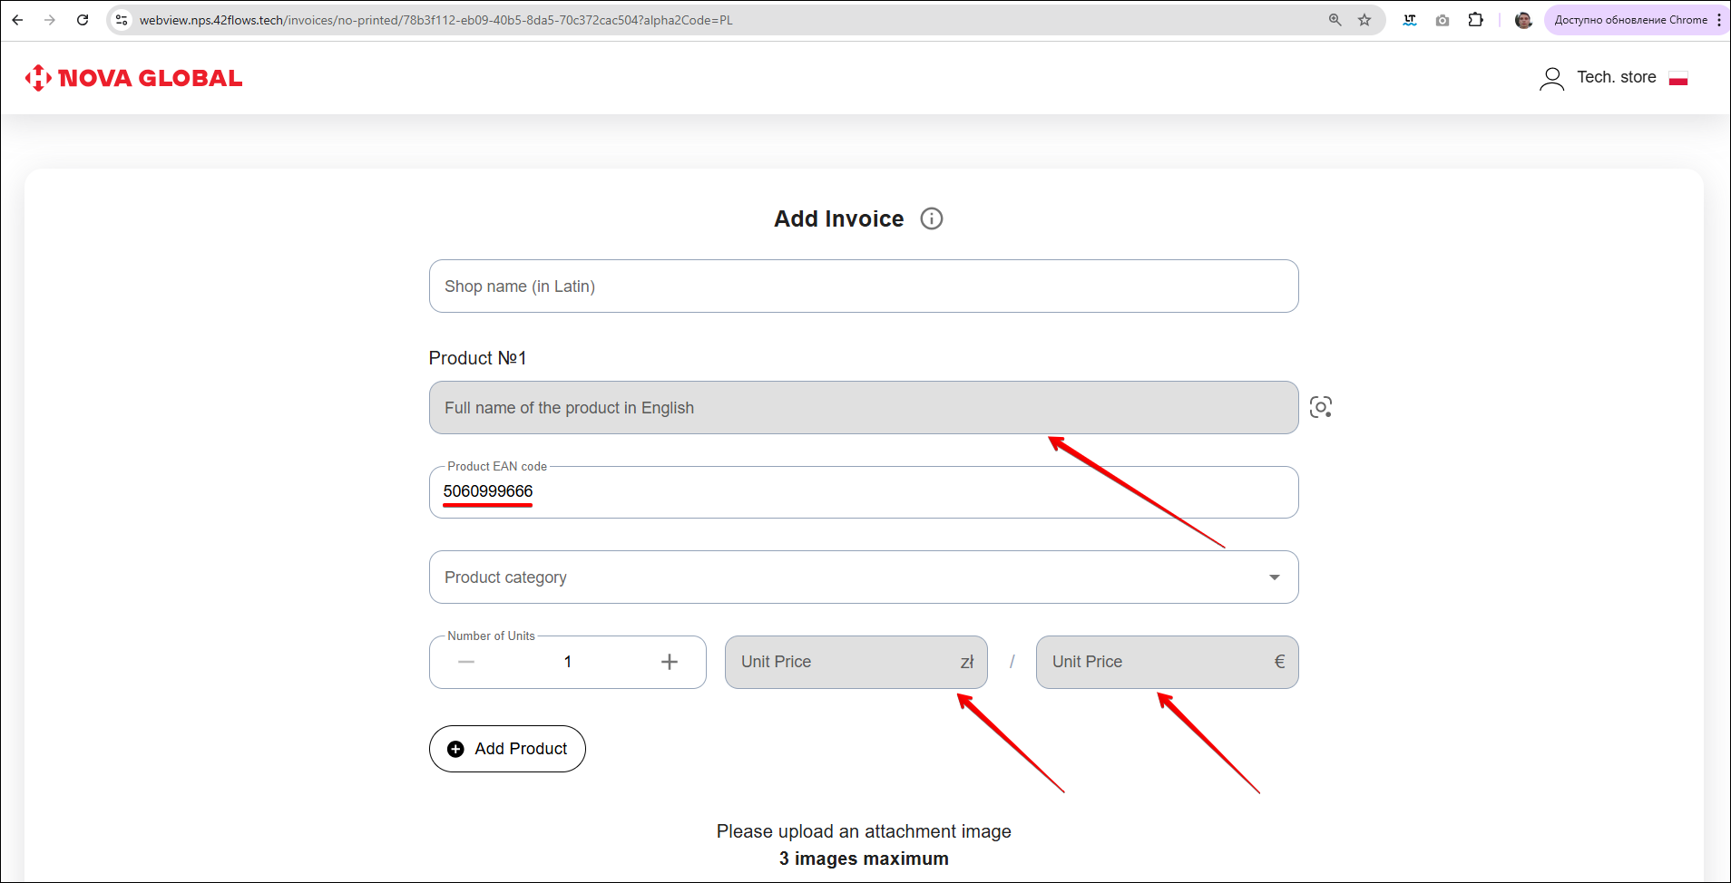View site information icon in address bar
Screen dimensions: 1731x883
[x=122, y=20]
